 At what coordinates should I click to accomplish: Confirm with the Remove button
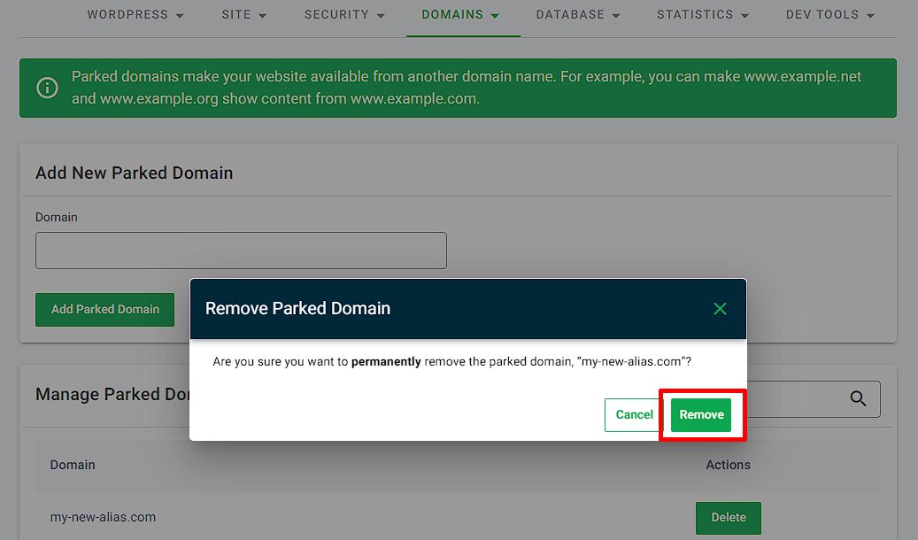tap(701, 414)
